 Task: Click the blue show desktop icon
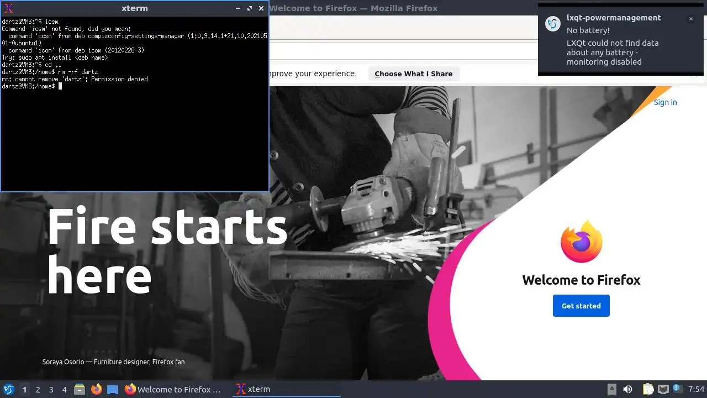[113, 390]
